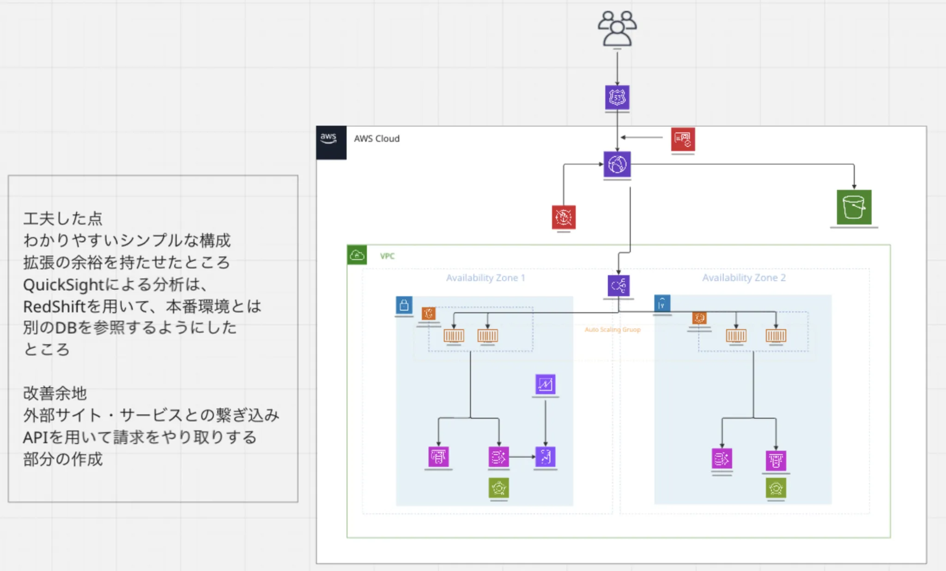Select the purple load balancer icon
This screenshot has width=946, height=571.
618,285
